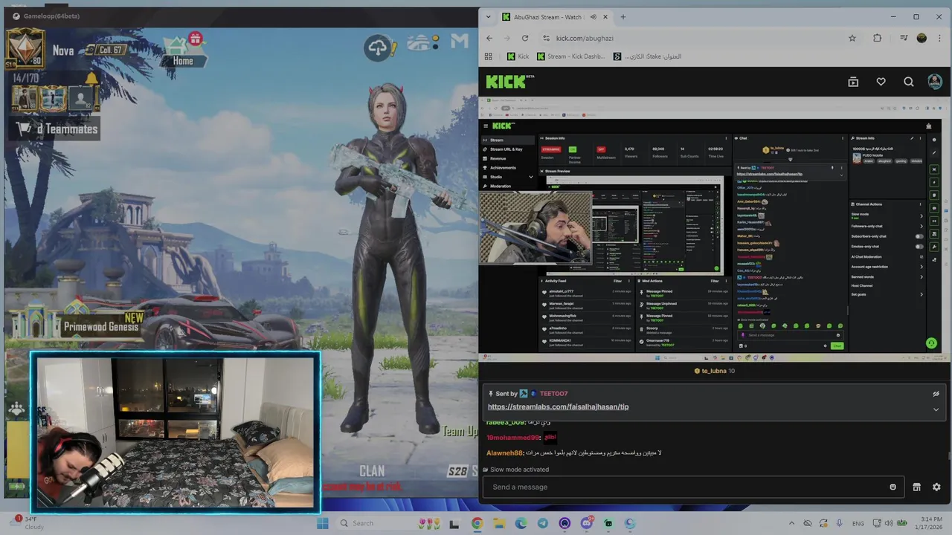Expand Banned words option

tap(922, 276)
